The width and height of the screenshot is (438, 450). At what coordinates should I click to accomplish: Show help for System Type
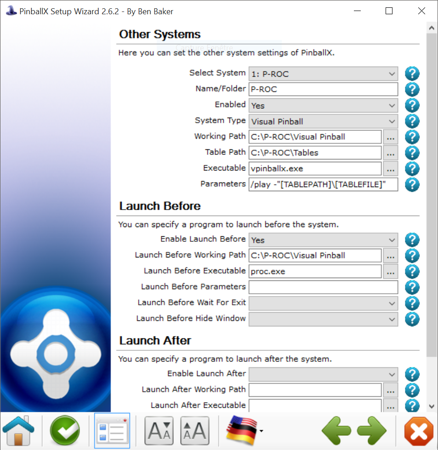412,121
